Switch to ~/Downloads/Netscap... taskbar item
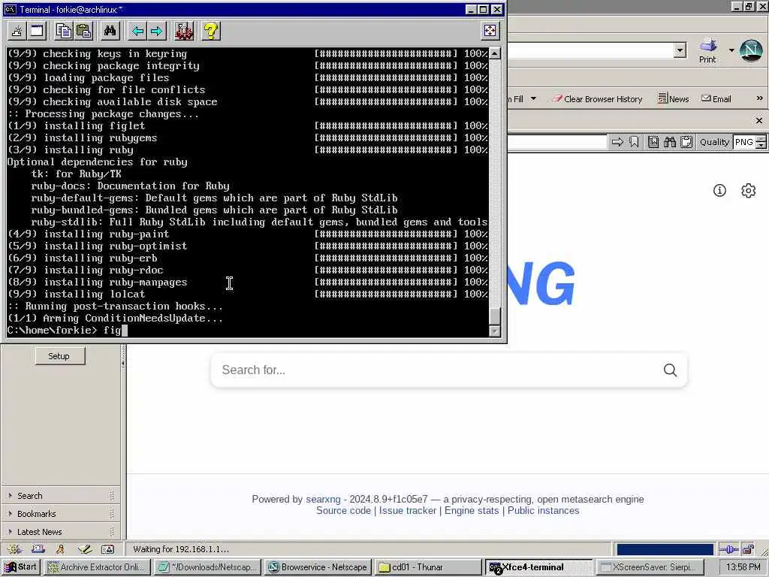This screenshot has height=577, width=769. [x=208, y=567]
